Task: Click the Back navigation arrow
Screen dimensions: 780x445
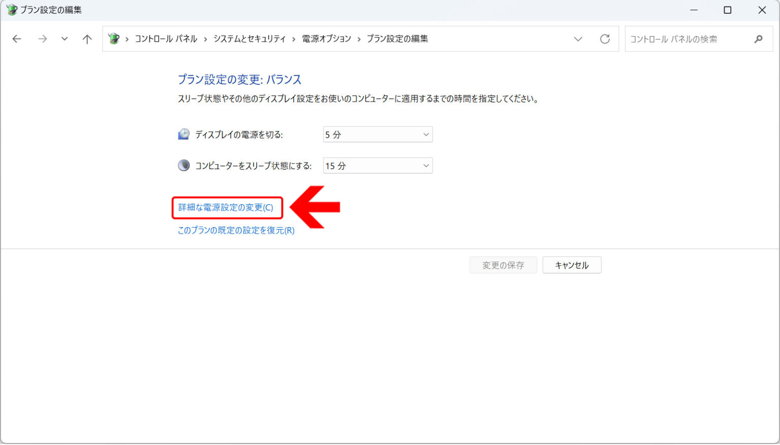Action: (17, 39)
